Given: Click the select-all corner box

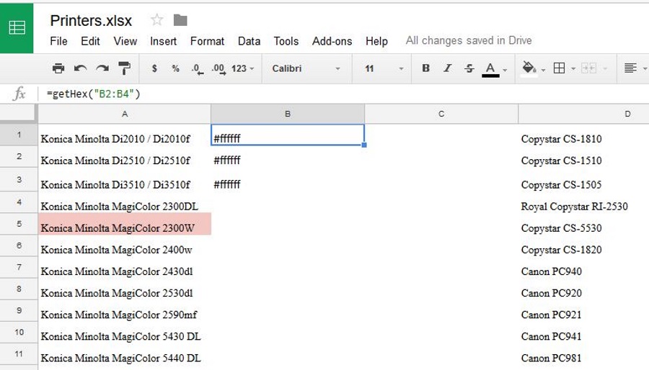Looking at the screenshot, I should 19,114.
